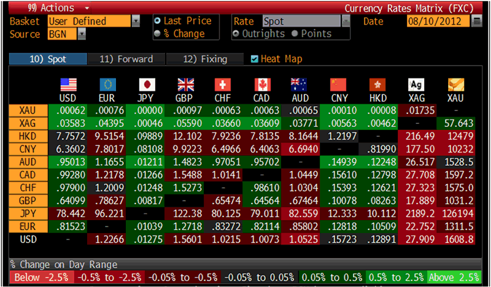This screenshot has width=491, height=287.
Task: Open the calendar icon beside the date
Action: (x=477, y=21)
